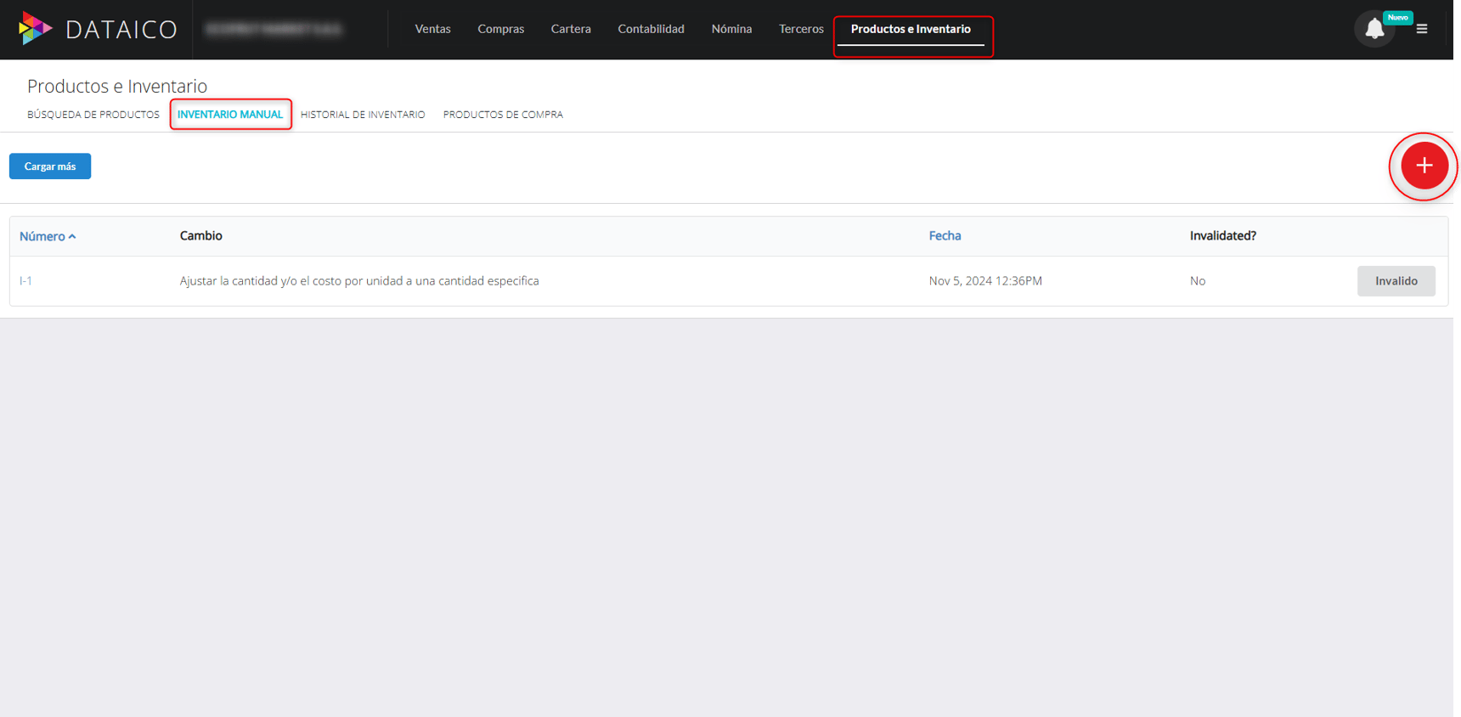Screen dimensions: 1461x717
Task: Switch to Historial de Inventario tab
Action: click(x=363, y=115)
